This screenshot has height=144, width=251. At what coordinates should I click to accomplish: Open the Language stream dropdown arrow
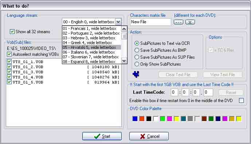pos(118,22)
